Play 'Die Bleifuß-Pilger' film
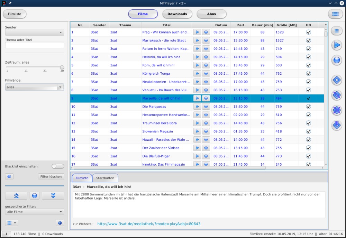Screen dimensions: 346x238 click(x=197, y=156)
